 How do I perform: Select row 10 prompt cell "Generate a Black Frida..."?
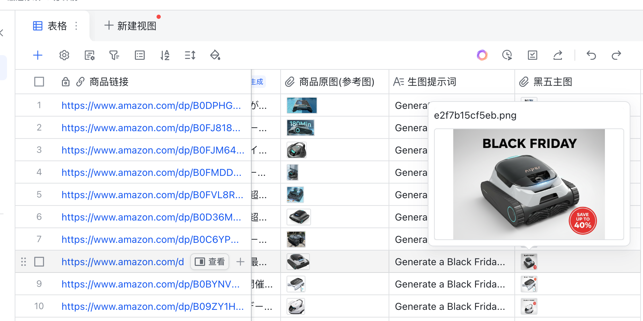click(x=452, y=306)
